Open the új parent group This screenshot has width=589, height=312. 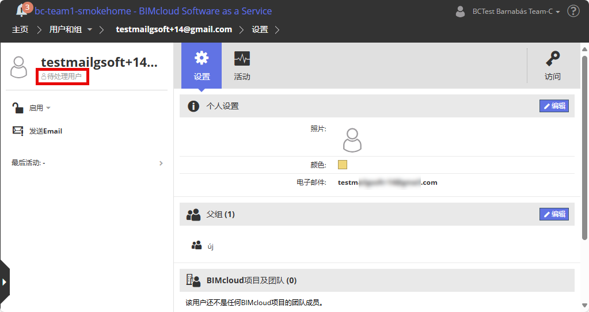(x=210, y=247)
